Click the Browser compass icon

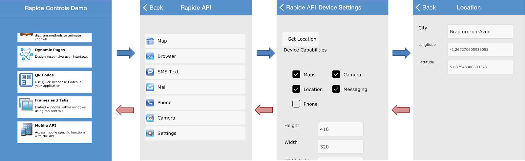[x=150, y=56]
